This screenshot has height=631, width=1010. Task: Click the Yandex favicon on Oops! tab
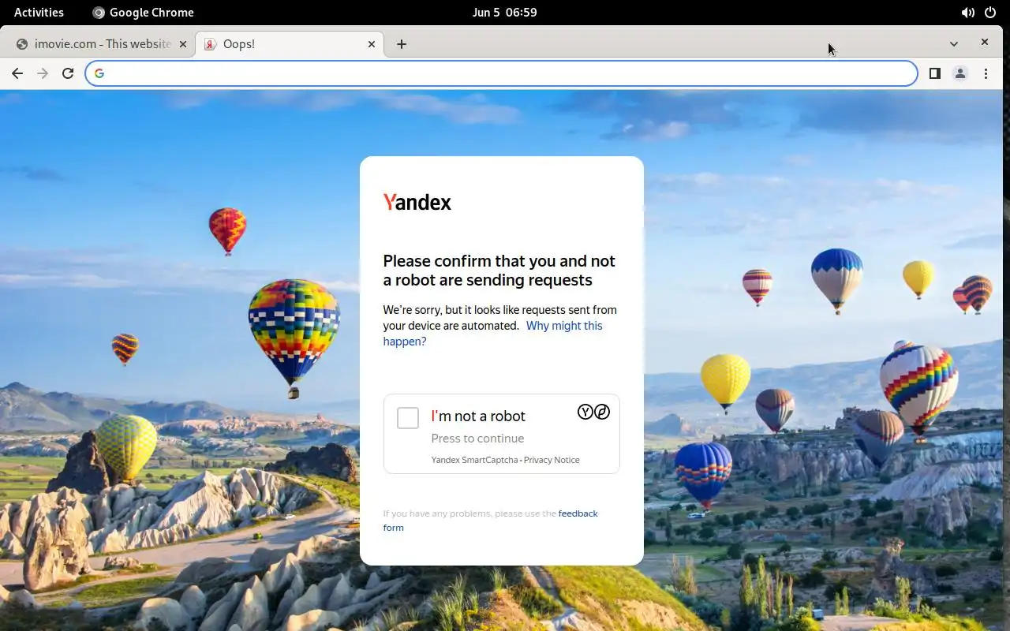[211, 44]
